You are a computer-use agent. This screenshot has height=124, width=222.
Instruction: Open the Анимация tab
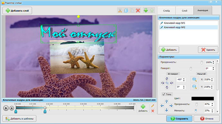coord(203,11)
